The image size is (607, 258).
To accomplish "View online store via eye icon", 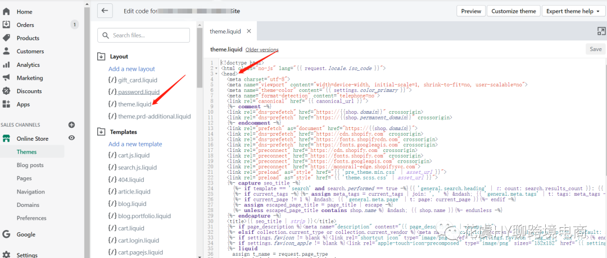I will [x=71, y=138].
